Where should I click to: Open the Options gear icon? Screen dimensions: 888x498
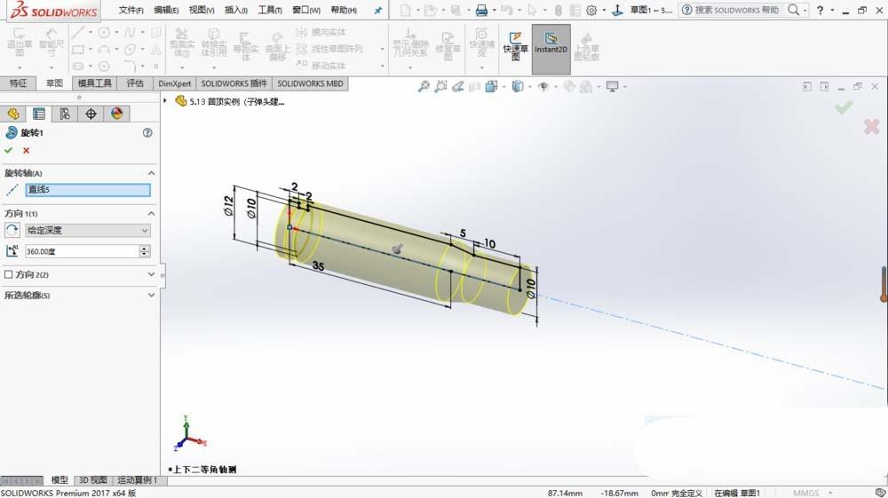[591, 10]
